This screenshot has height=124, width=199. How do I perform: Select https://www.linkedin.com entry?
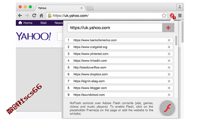point(119,61)
